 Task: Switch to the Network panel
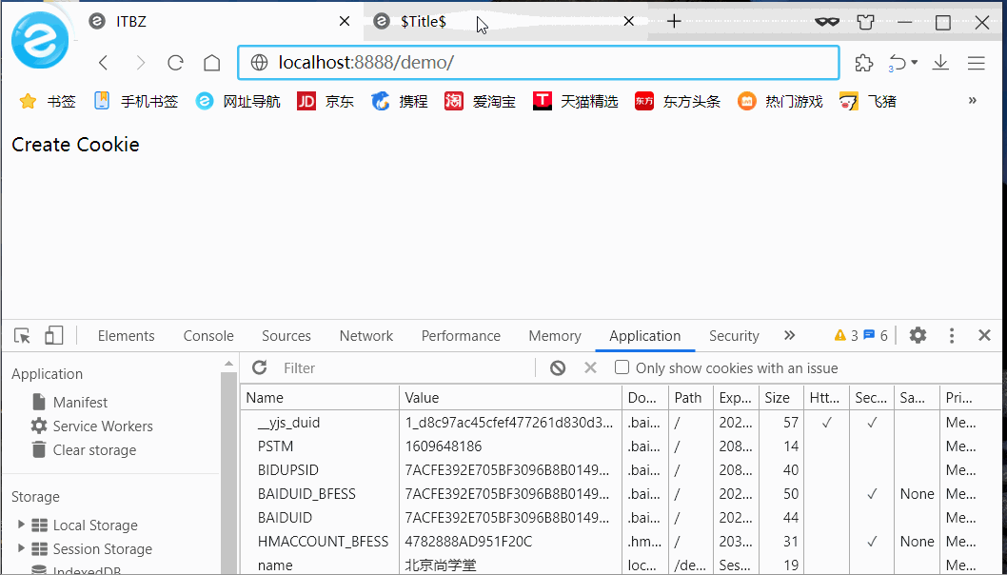coord(366,336)
